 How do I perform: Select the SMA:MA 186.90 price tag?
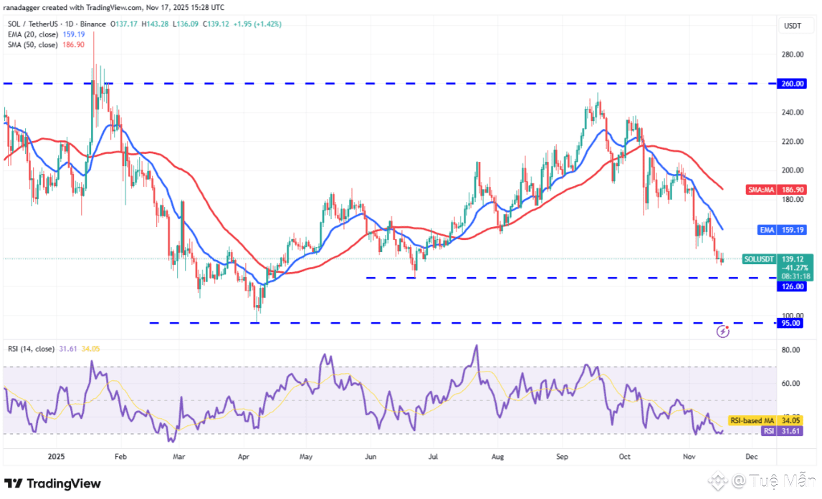coord(776,190)
